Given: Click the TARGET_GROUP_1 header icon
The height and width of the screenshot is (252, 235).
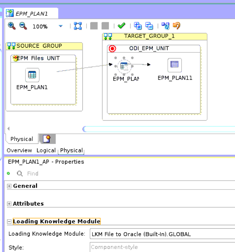Looking at the screenshot, I should pyautogui.click(x=108, y=37).
